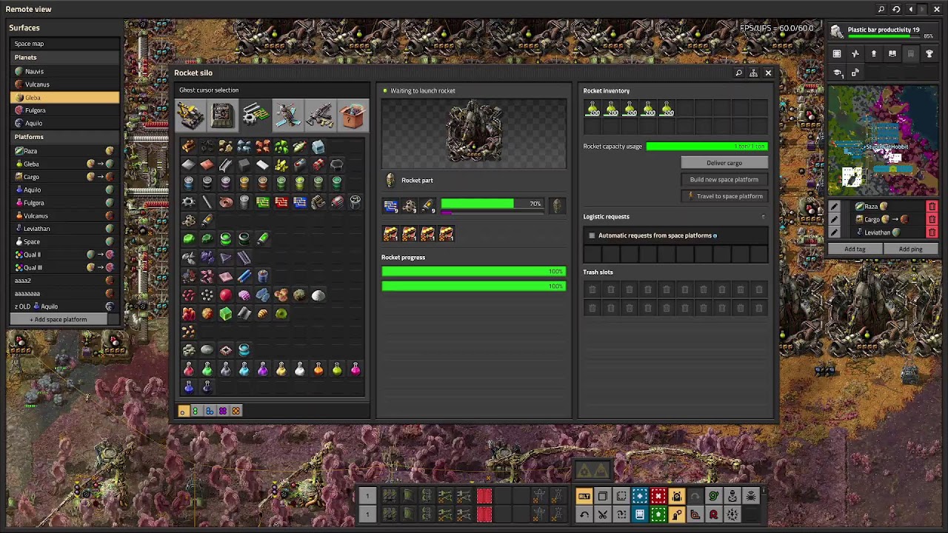
Task: Select rare blue quality filter button
Action: pyautogui.click(x=210, y=411)
